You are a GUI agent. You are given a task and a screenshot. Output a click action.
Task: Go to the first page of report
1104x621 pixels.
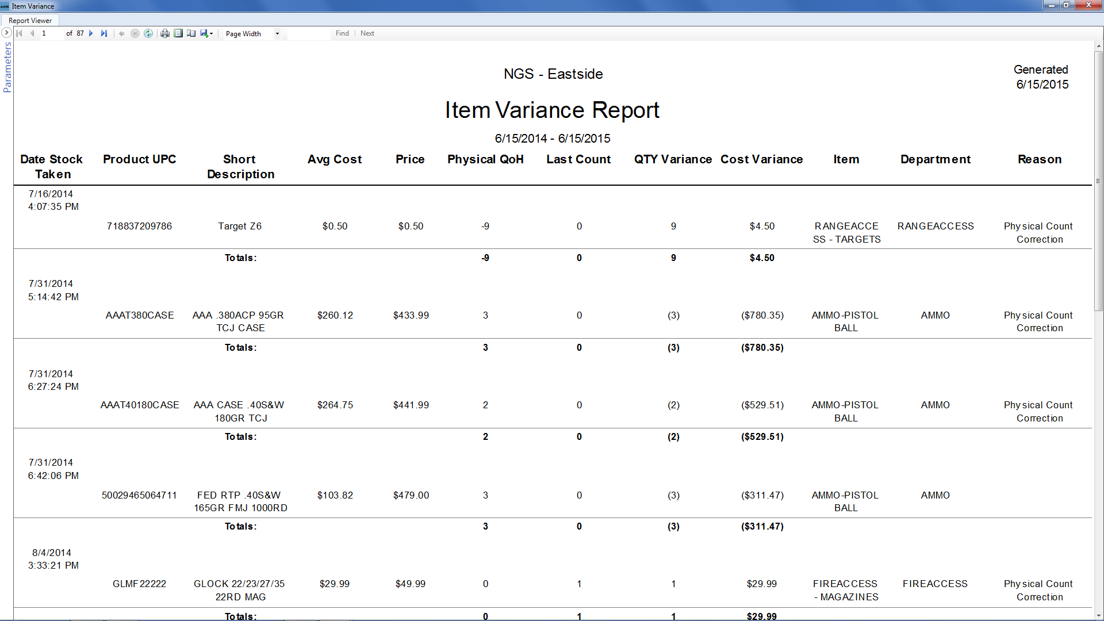click(19, 33)
